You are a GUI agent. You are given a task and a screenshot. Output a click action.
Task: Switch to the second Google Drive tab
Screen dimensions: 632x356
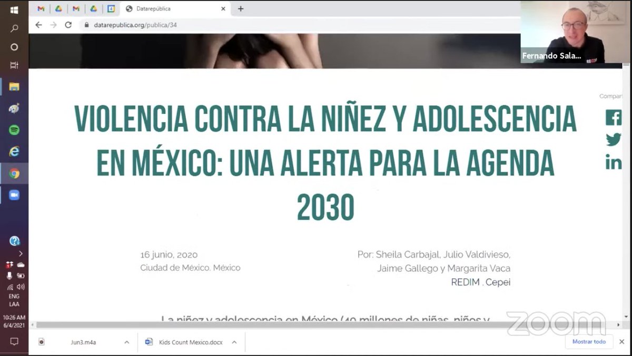pos(93,8)
